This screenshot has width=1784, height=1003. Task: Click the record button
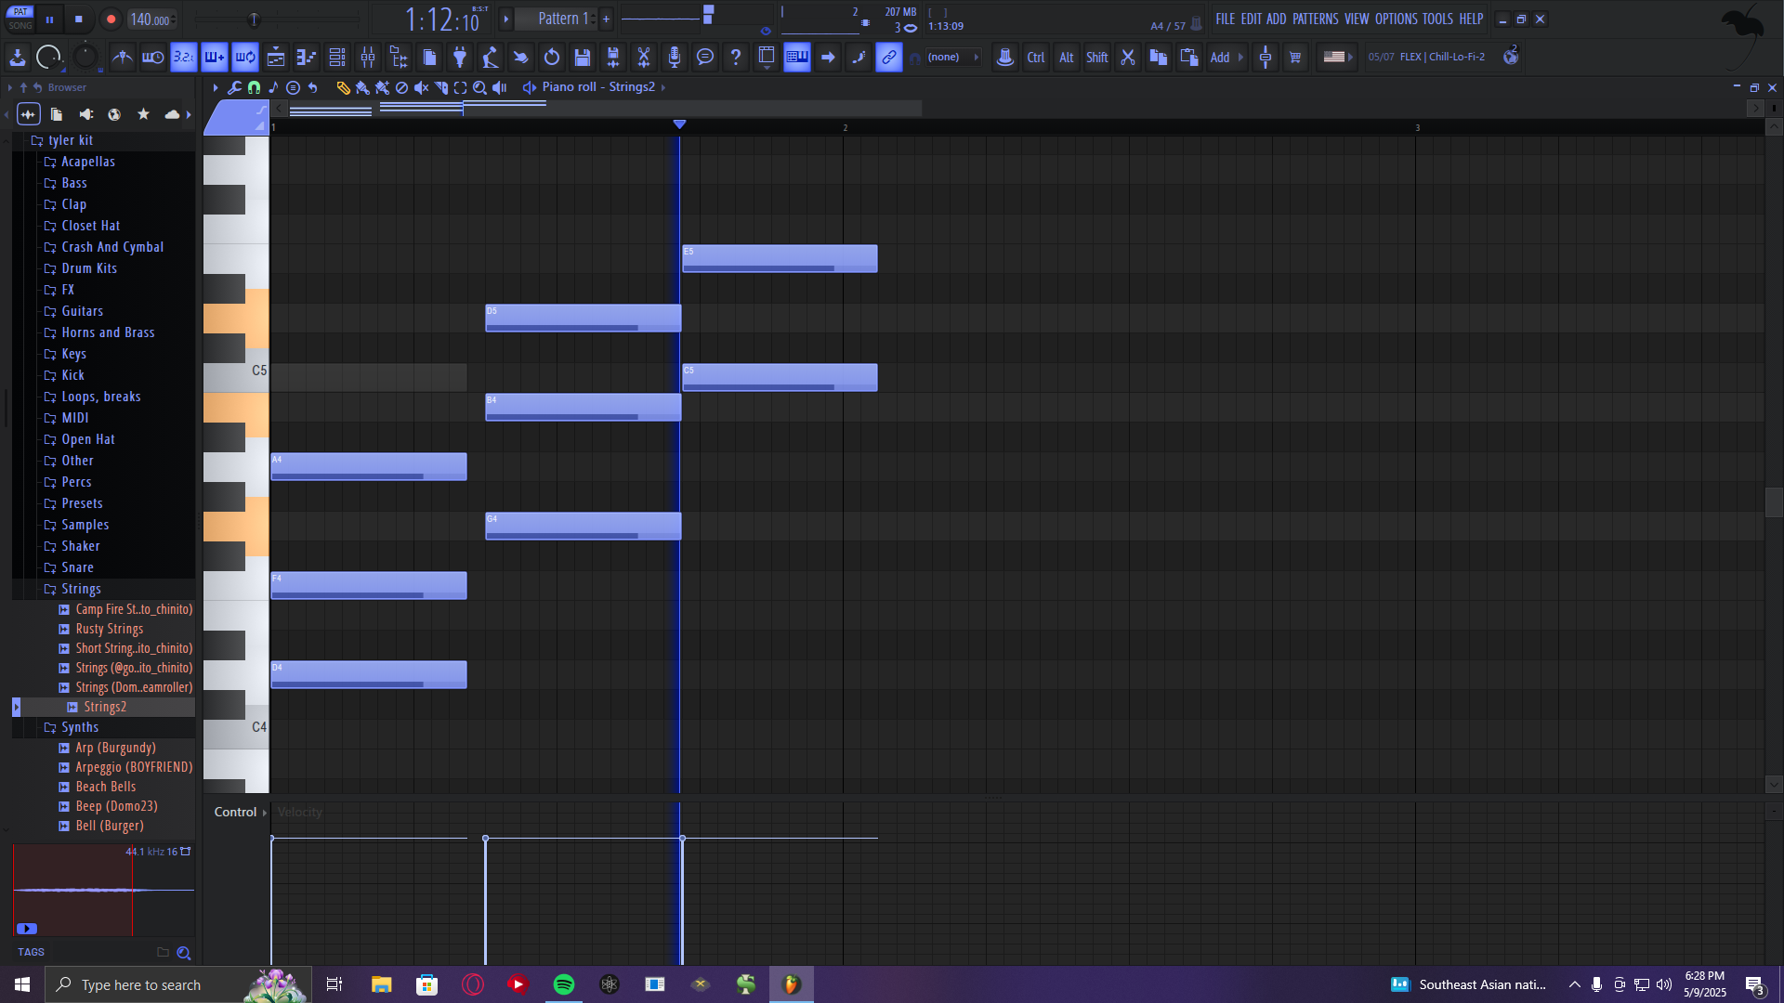pos(111,19)
